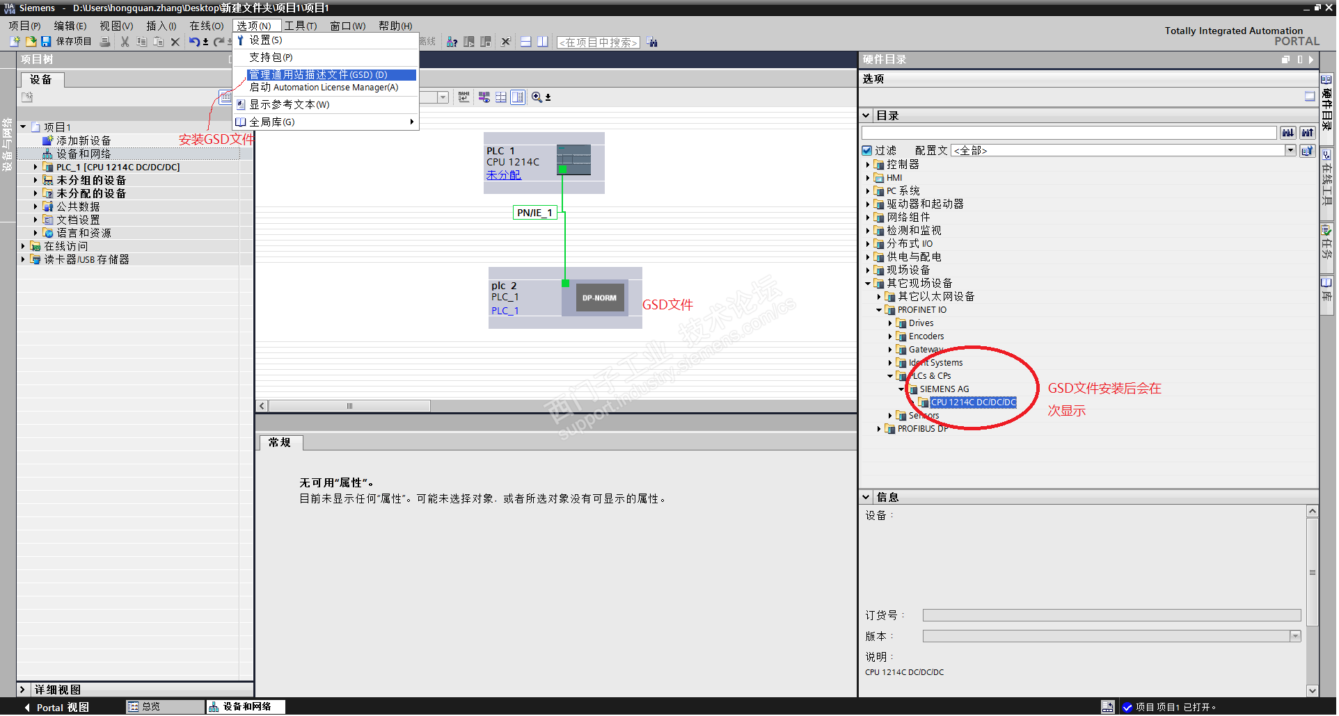This screenshot has width=1339, height=716.
Task: Click the undo arrow icon
Action: [x=194, y=42]
